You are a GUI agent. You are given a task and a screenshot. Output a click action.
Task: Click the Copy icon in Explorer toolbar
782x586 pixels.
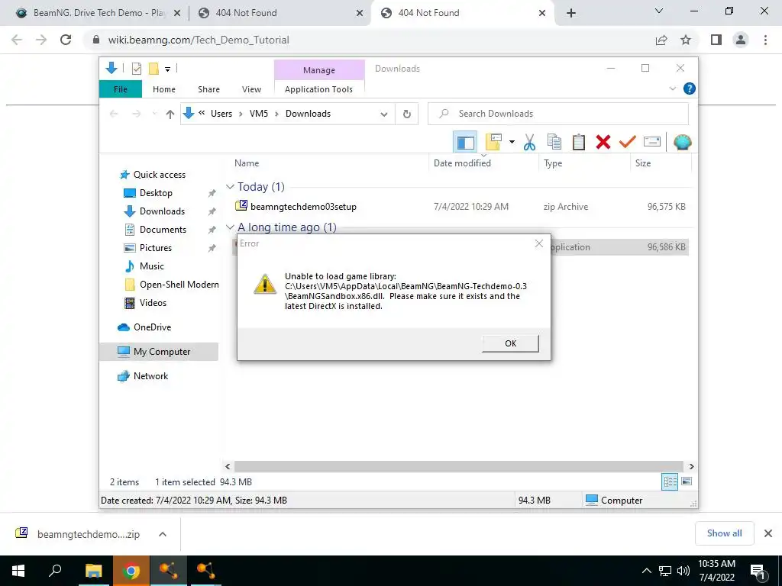pos(554,142)
